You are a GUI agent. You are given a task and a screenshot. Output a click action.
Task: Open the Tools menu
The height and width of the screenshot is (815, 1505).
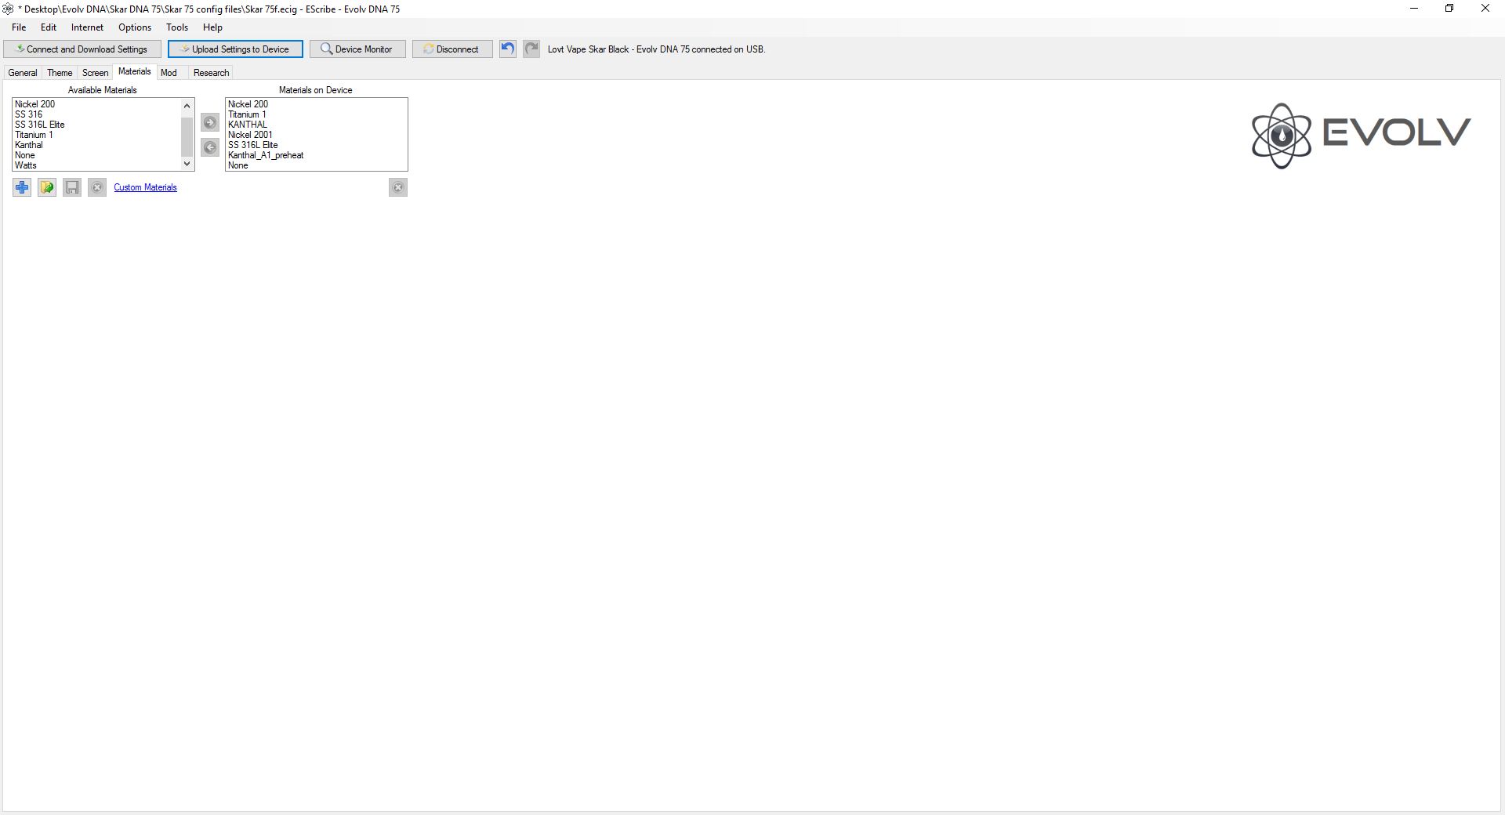click(x=177, y=27)
